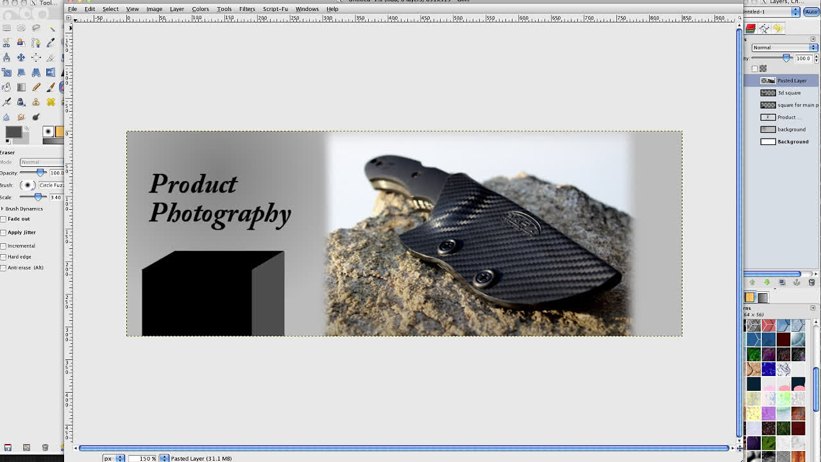Select the Move tool

(21, 57)
